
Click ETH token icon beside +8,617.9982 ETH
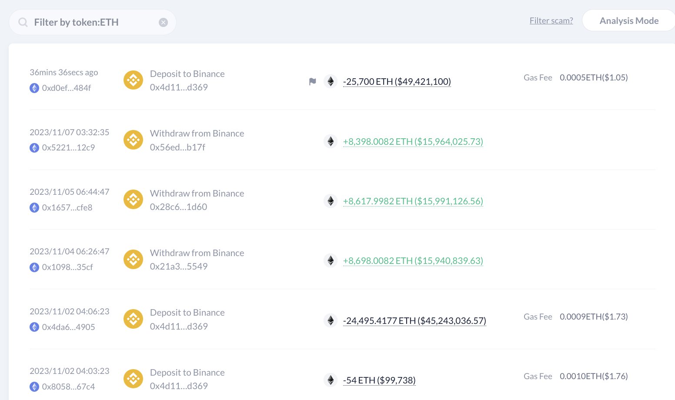coord(331,201)
